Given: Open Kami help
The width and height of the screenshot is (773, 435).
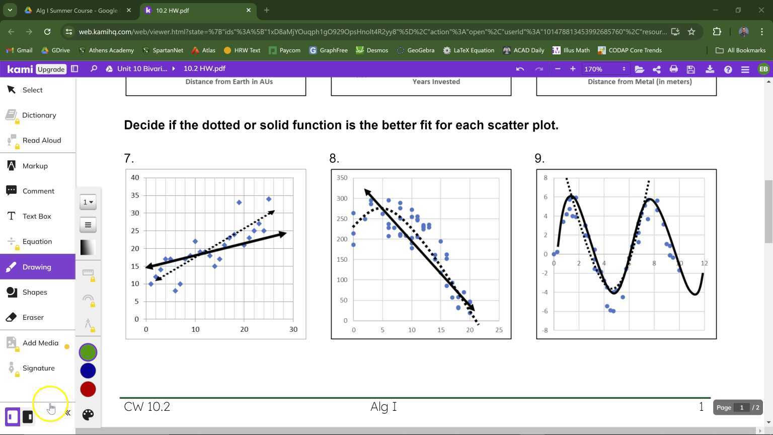Looking at the screenshot, I should tap(728, 69).
